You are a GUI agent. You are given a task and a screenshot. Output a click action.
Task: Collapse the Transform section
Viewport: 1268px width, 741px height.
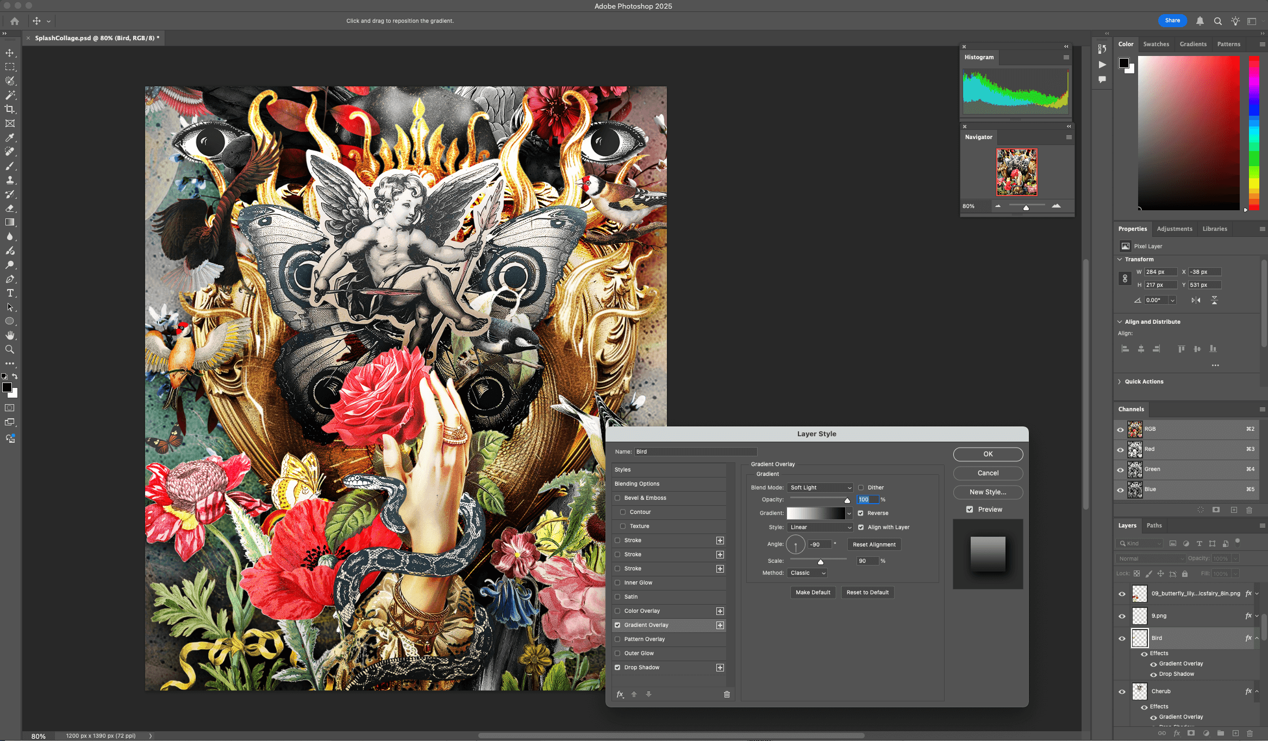[1120, 260]
